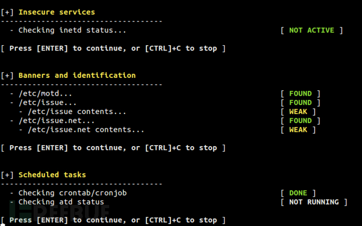Click the Banners and identification heading

tap(77, 76)
